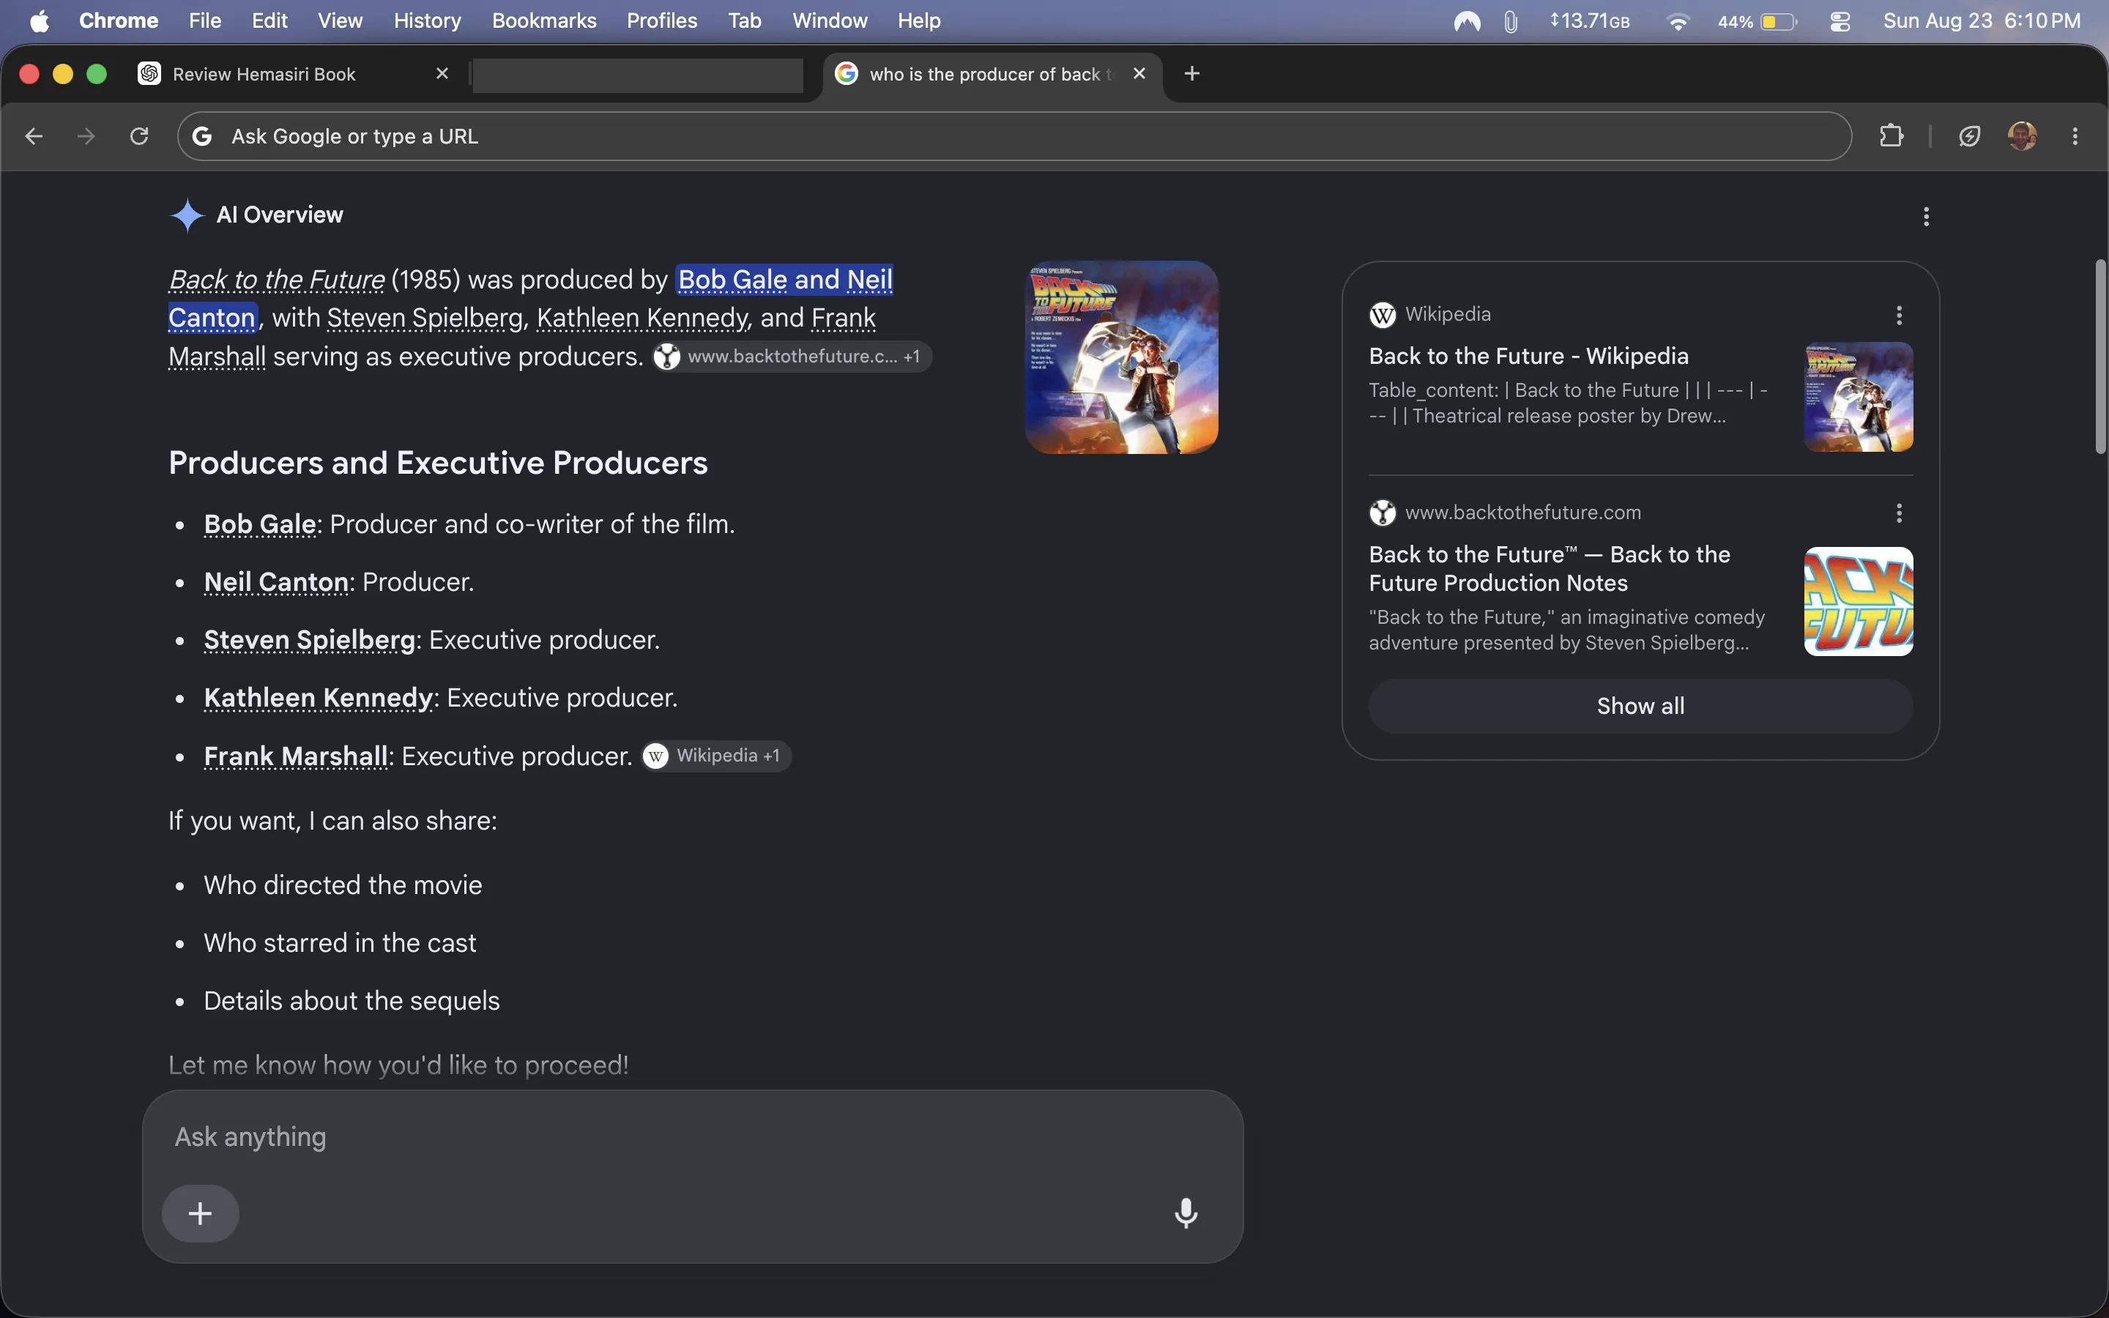This screenshot has height=1318, width=2109.
Task: Open options for the Wikipedia source card
Action: tap(1899, 315)
